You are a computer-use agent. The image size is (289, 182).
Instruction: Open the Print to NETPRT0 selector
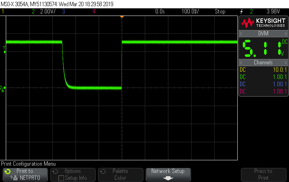25,174
